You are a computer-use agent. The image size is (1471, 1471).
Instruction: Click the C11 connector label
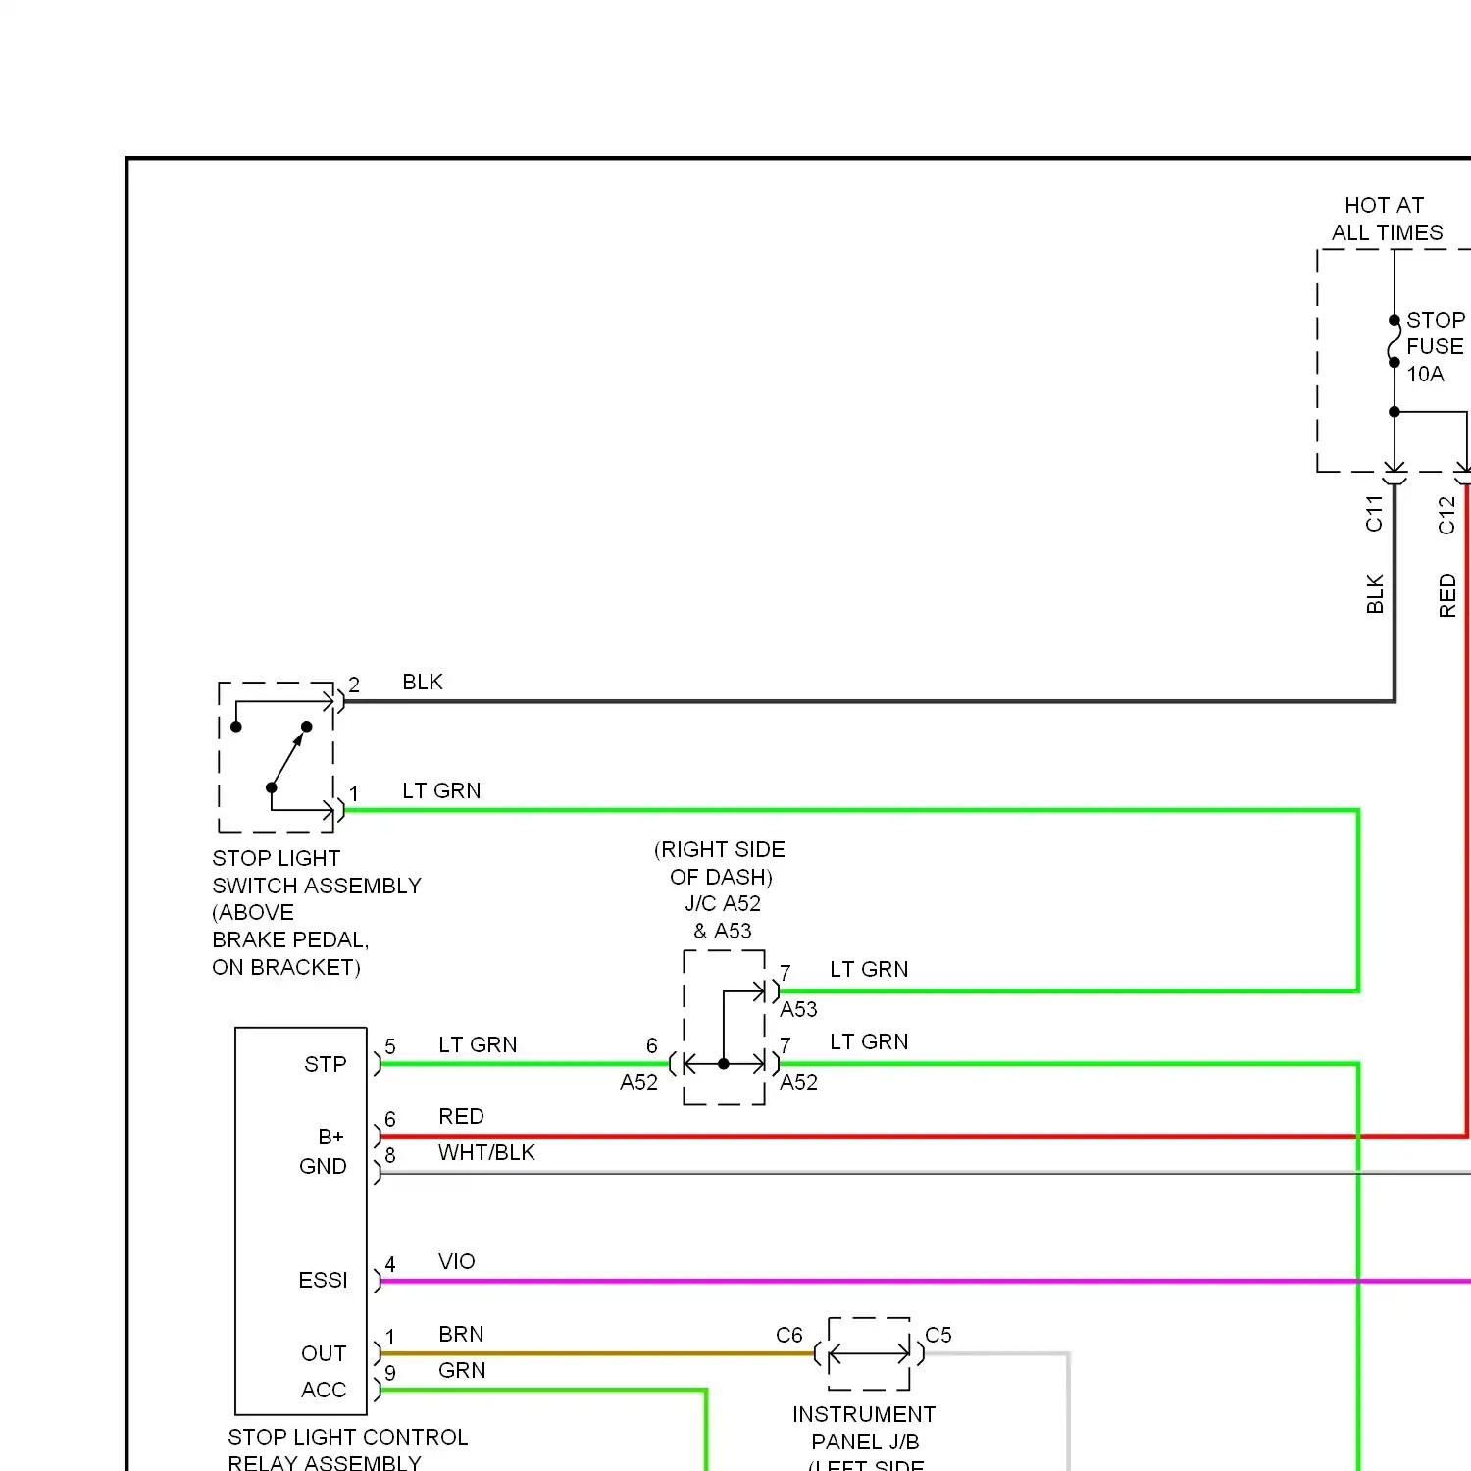(x=1374, y=514)
